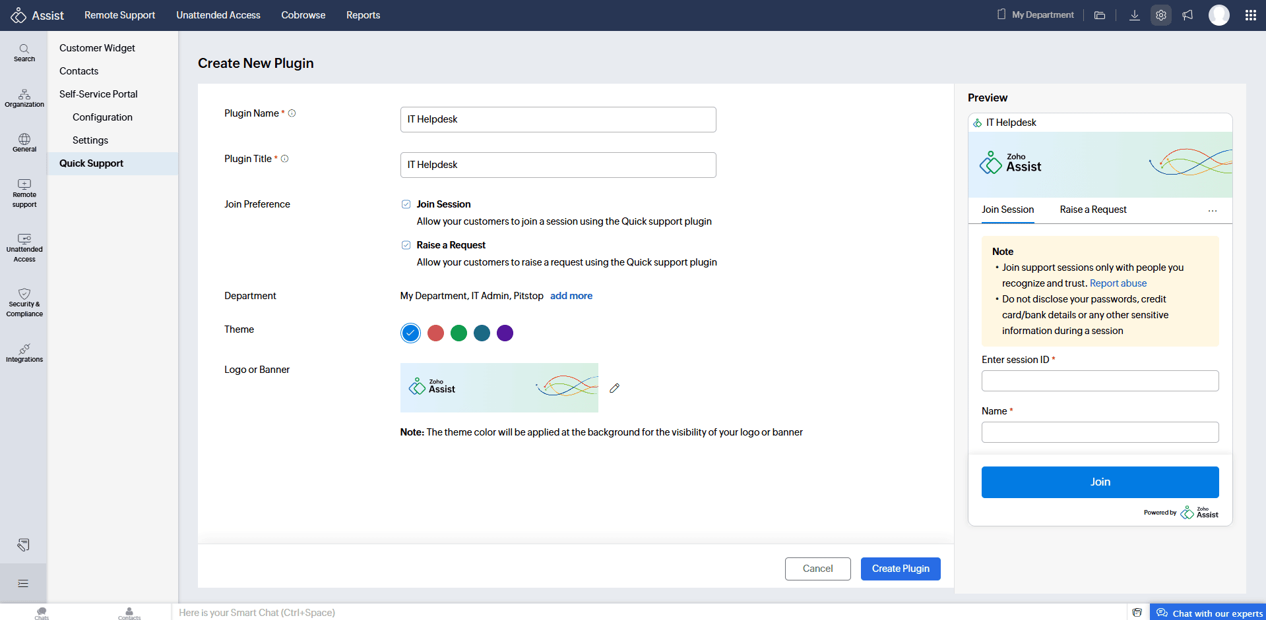Switch to the Raise a Request preview tab
This screenshot has height=620, width=1266.
(1093, 210)
